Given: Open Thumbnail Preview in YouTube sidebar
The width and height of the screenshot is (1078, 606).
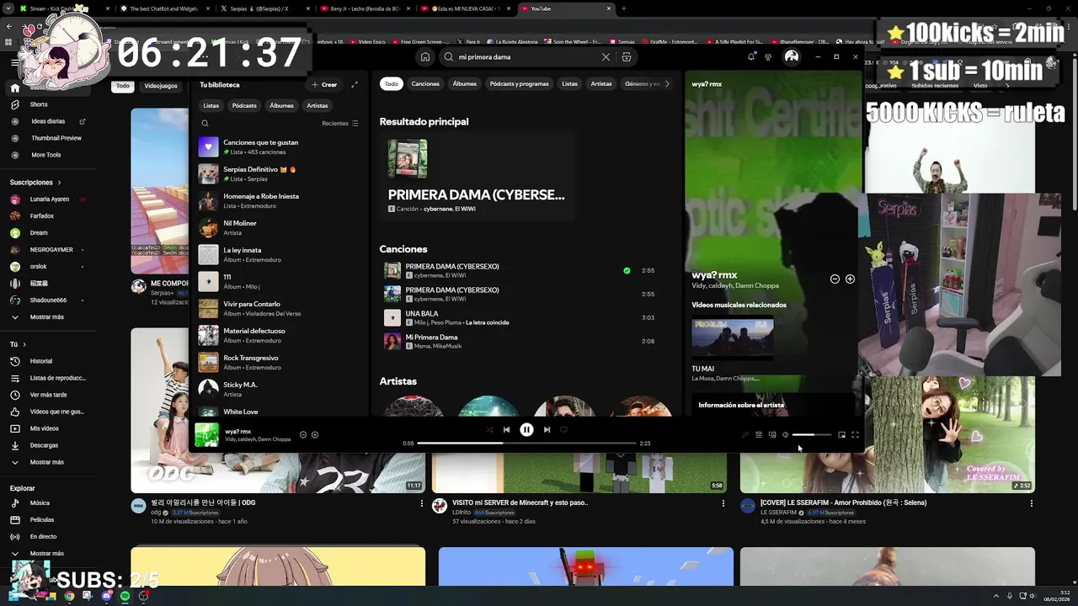Looking at the screenshot, I should tap(56, 138).
